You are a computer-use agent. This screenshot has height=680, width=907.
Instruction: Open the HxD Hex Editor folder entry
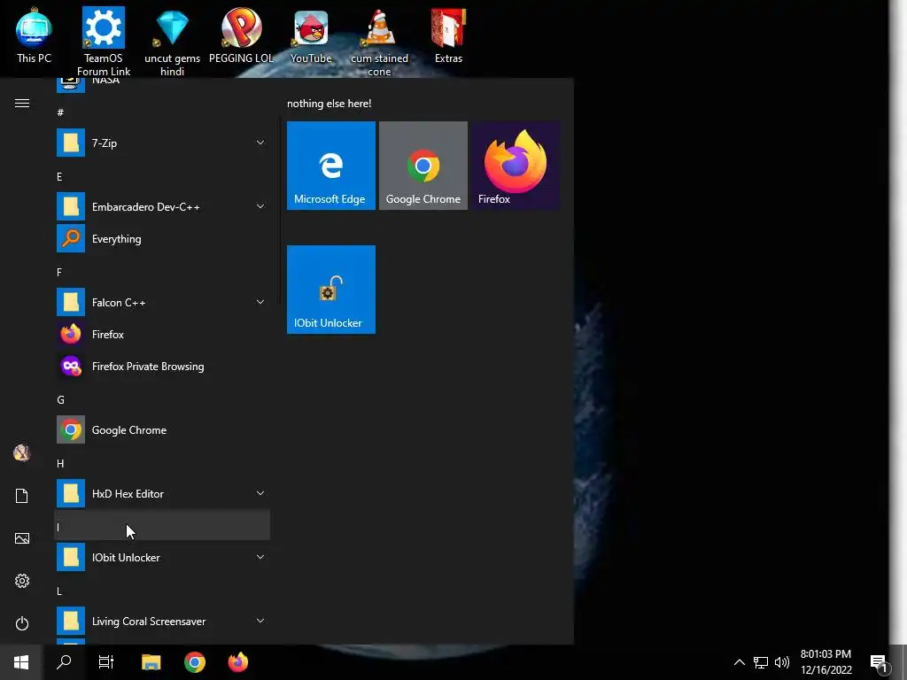click(162, 493)
